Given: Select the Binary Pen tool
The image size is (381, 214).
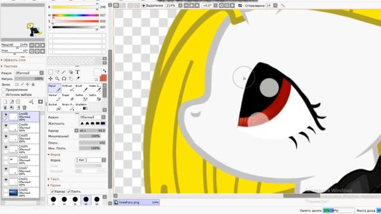Looking at the screenshot, I should 68,107.
